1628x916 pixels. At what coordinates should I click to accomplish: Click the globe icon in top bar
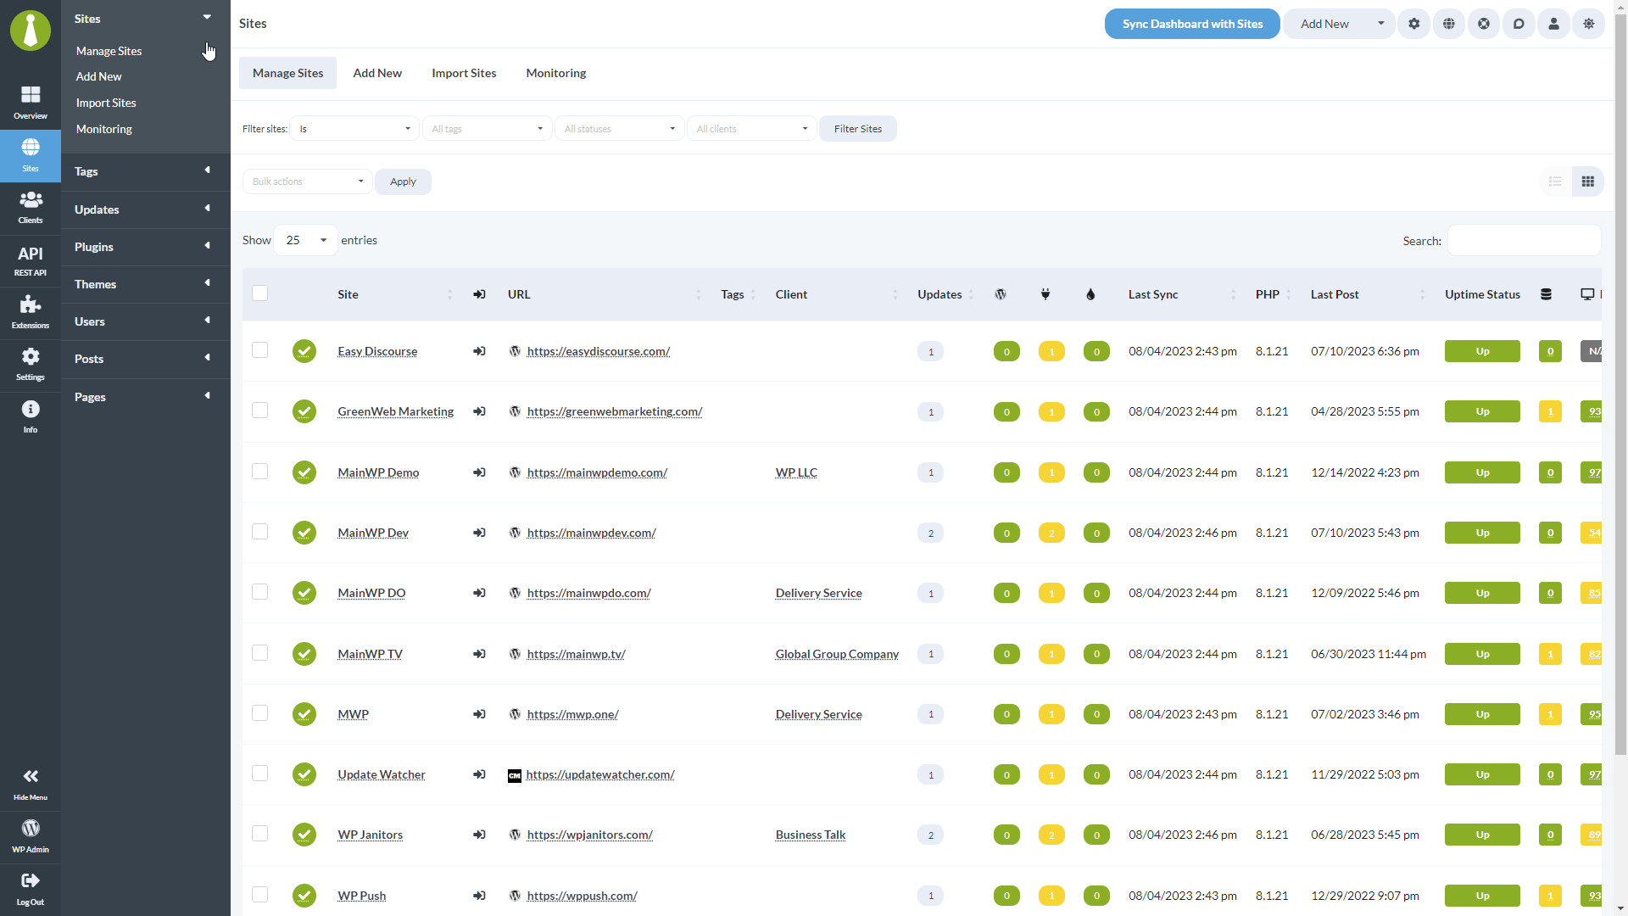pos(1449,24)
